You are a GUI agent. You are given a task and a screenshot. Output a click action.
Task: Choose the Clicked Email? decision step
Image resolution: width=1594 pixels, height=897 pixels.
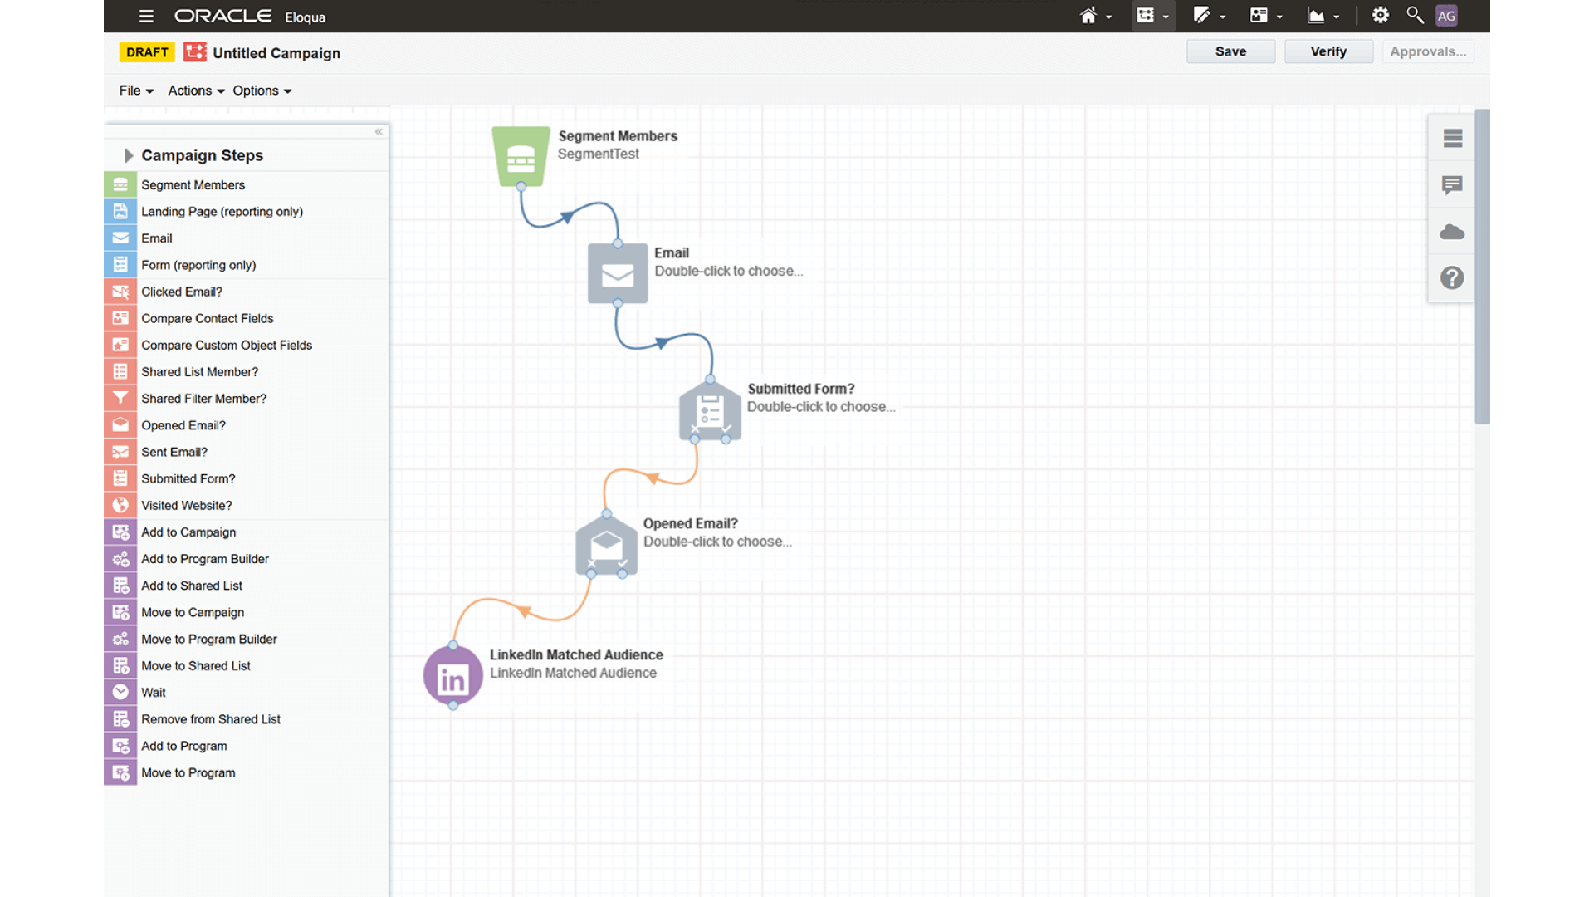[181, 292]
